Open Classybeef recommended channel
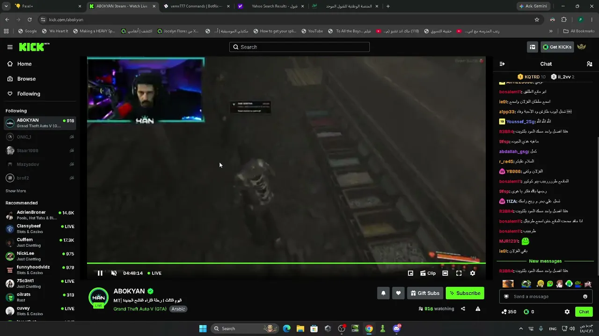This screenshot has width=599, height=336. (40, 229)
